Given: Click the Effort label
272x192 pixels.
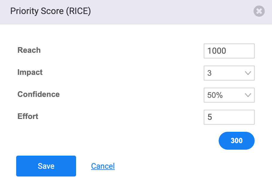Looking at the screenshot, I should [28, 116].
